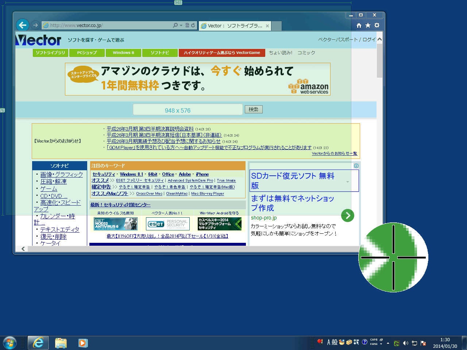Open the ゲーム category link
Screen dimensions: 467x350
[x=49, y=189]
